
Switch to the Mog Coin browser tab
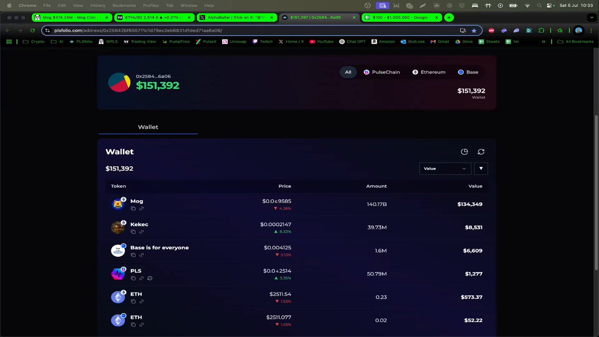pos(73,17)
